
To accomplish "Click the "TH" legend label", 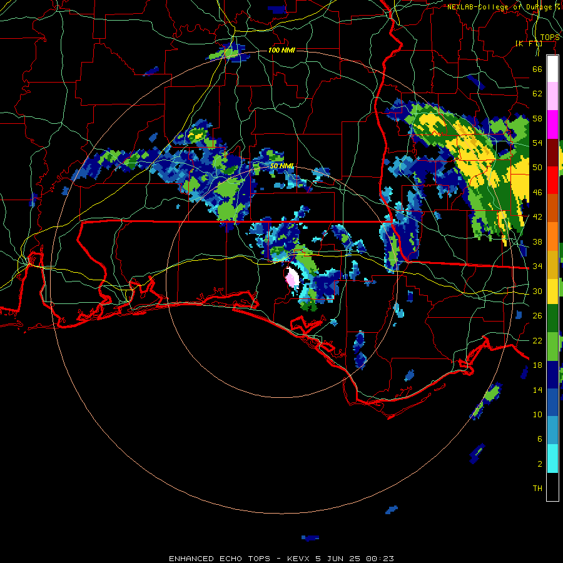I will pos(537,489).
